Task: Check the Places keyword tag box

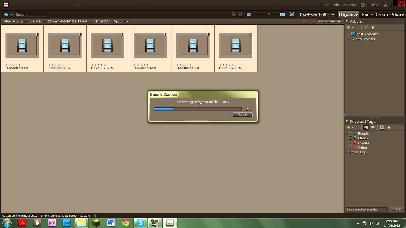Action: (x=350, y=138)
